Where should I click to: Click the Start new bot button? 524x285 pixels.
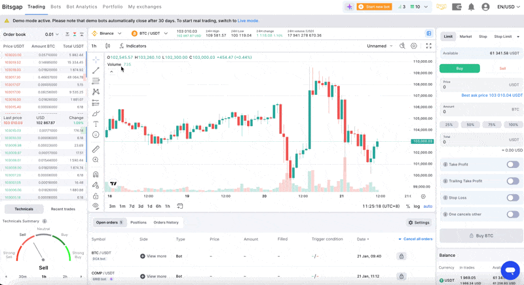coord(374,7)
